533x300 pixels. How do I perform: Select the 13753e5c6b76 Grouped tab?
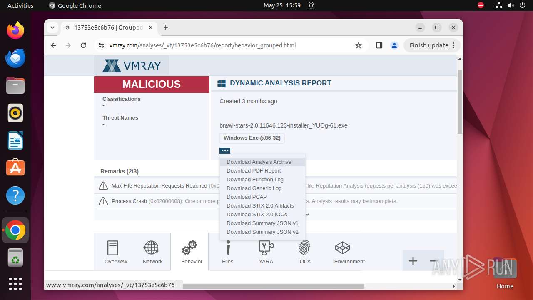coord(108,27)
